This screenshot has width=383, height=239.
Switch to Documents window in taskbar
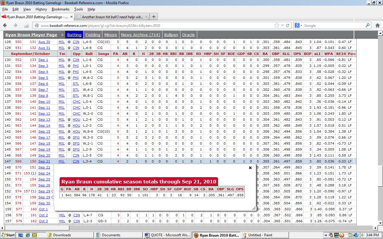click(119, 235)
